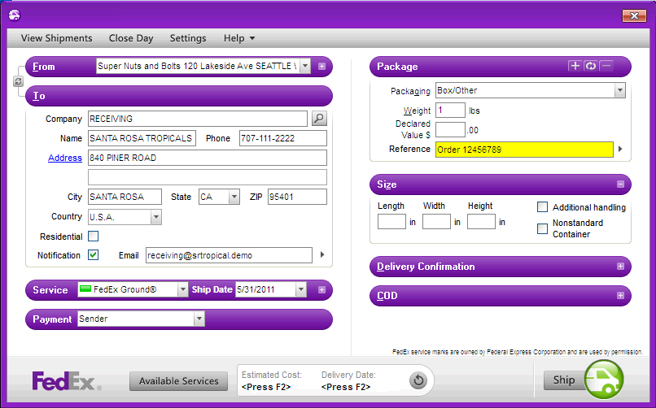Screen dimensions: 656x408
Task: Click the Weight input field
Action: [450, 111]
